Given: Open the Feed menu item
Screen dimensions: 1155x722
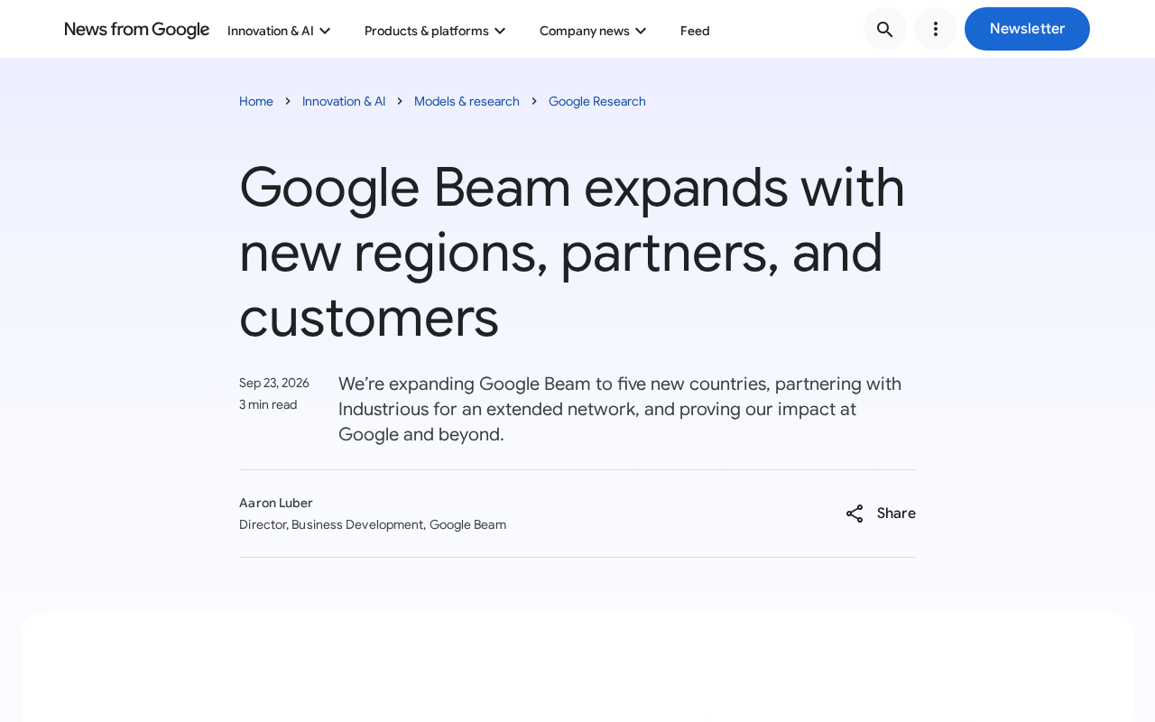Looking at the screenshot, I should (695, 31).
